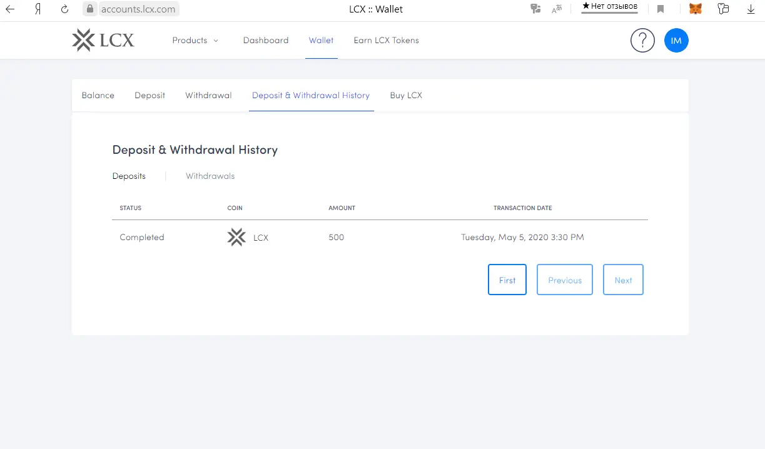Click the padlock site security icon
The width and height of the screenshot is (765, 449).
(91, 9)
